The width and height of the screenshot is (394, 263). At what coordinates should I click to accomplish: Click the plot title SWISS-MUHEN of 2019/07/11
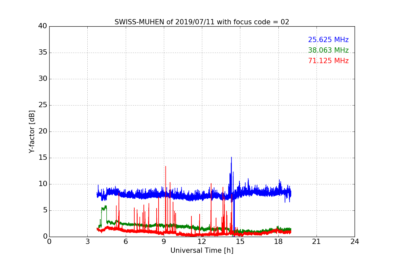pyautogui.click(x=202, y=22)
